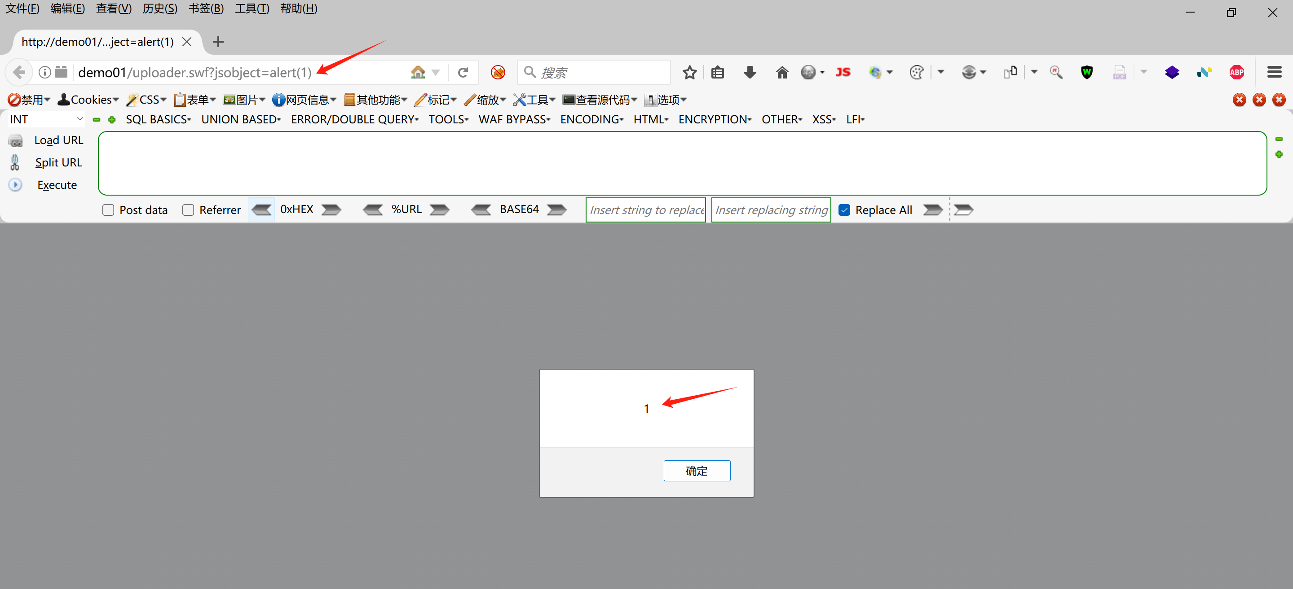Open the downloads arrow icon
1293x589 pixels.
[750, 73]
